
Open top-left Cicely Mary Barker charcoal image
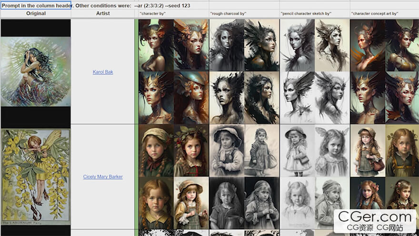pyautogui.click(x=227, y=151)
